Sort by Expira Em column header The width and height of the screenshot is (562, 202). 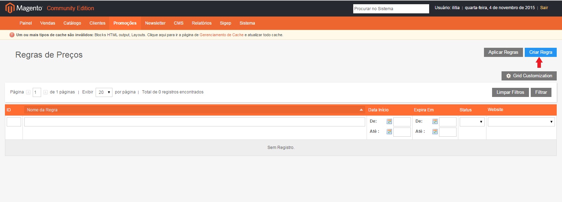[424, 110]
